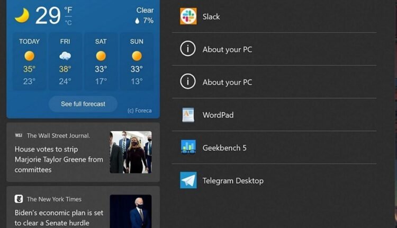Click the lower About your PC info icon
This screenshot has height=228, width=397.
[x=188, y=82]
